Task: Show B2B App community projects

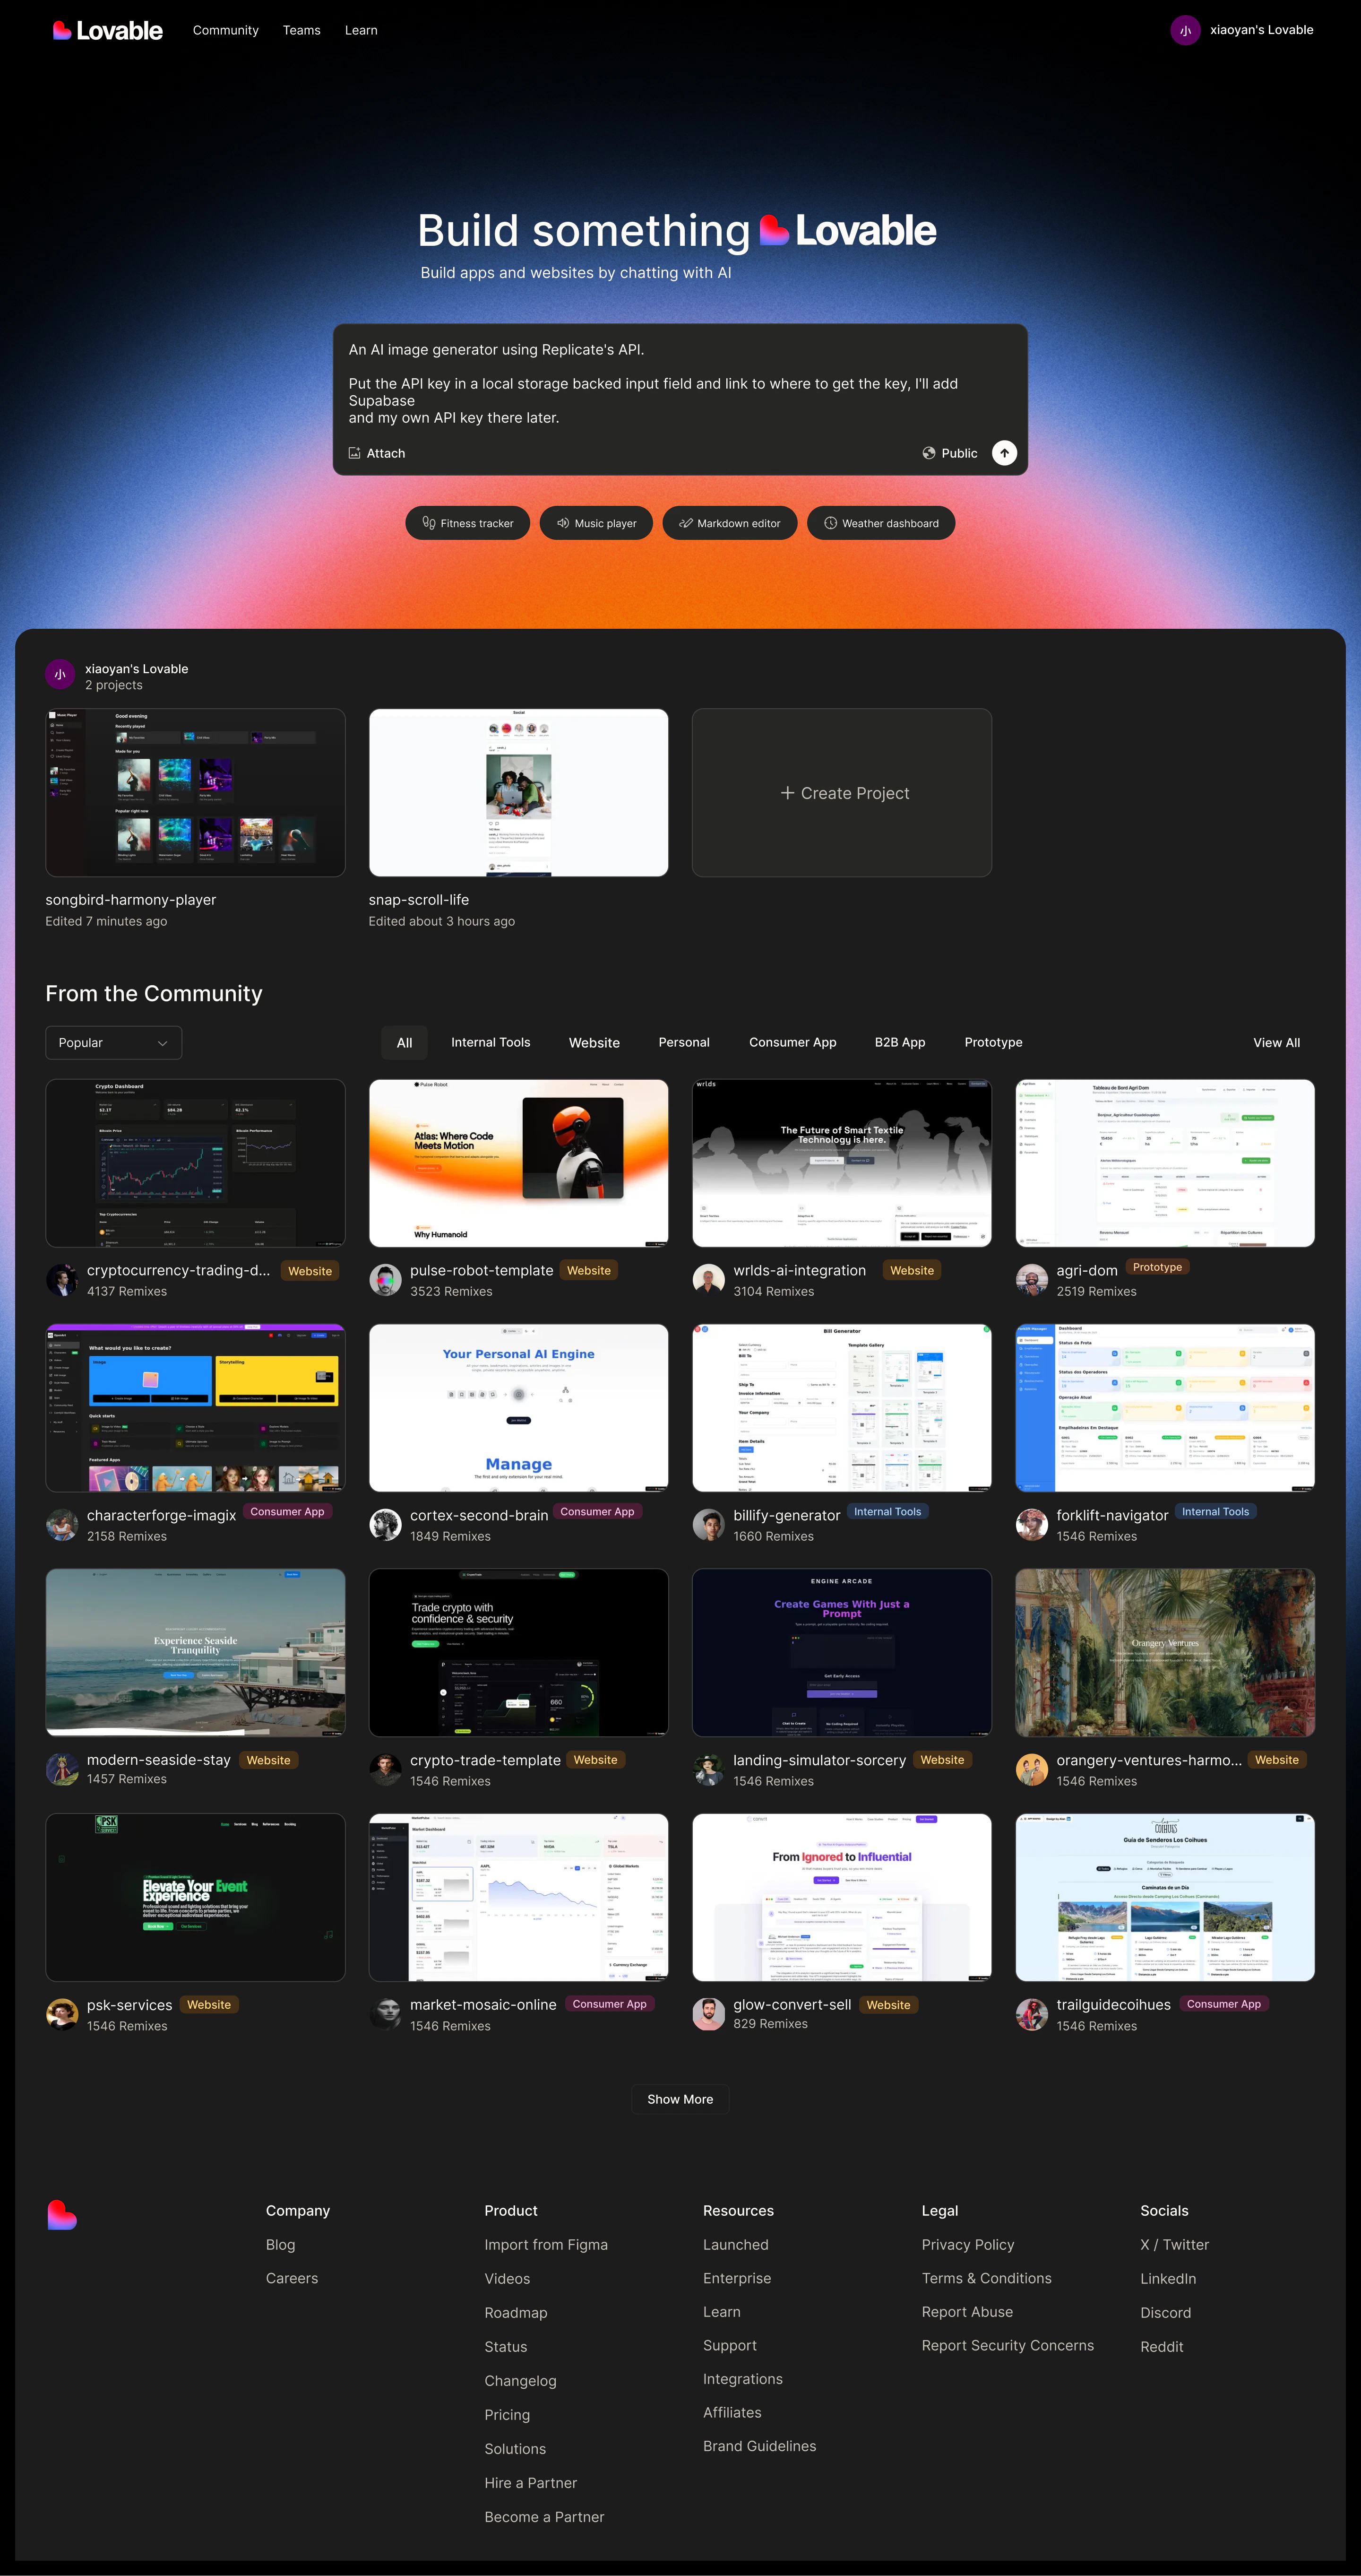Action: click(899, 1042)
